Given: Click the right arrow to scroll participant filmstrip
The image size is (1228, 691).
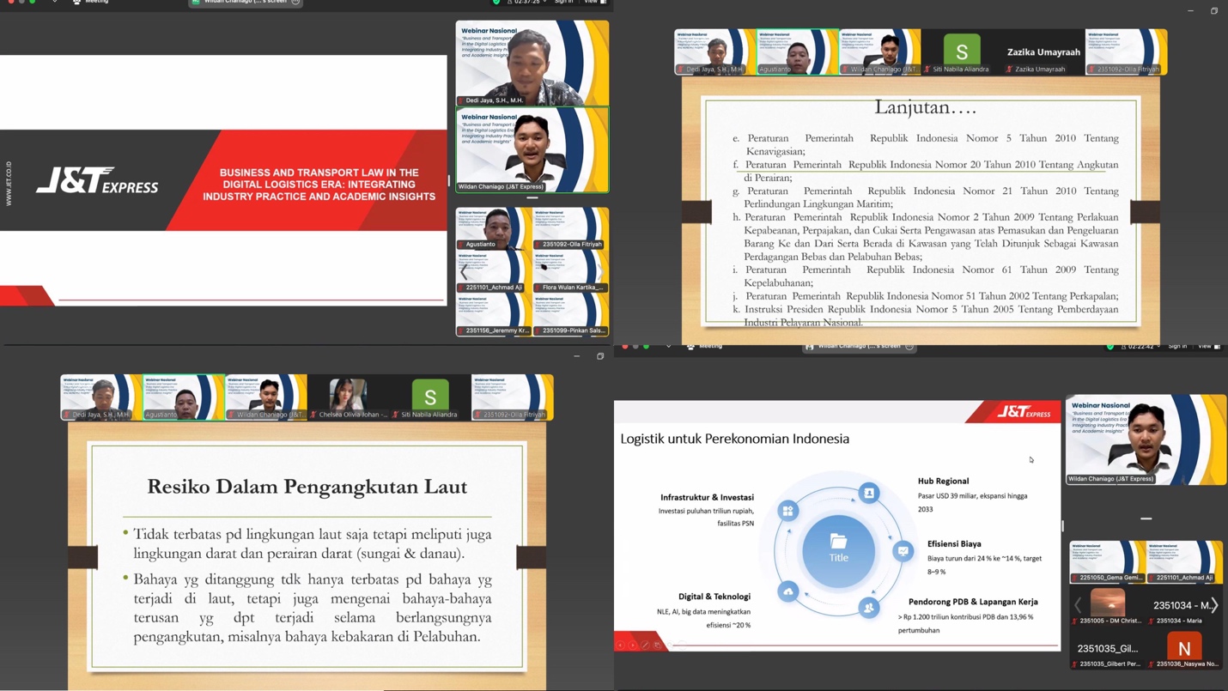Looking at the screenshot, I should 1215,605.
